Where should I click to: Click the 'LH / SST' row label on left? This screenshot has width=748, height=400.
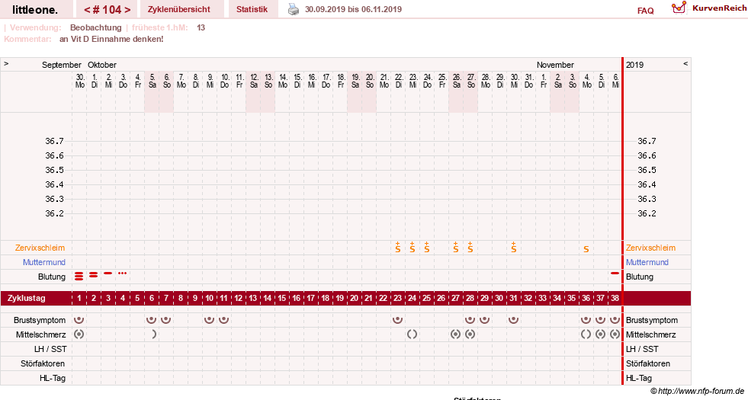click(x=50, y=349)
